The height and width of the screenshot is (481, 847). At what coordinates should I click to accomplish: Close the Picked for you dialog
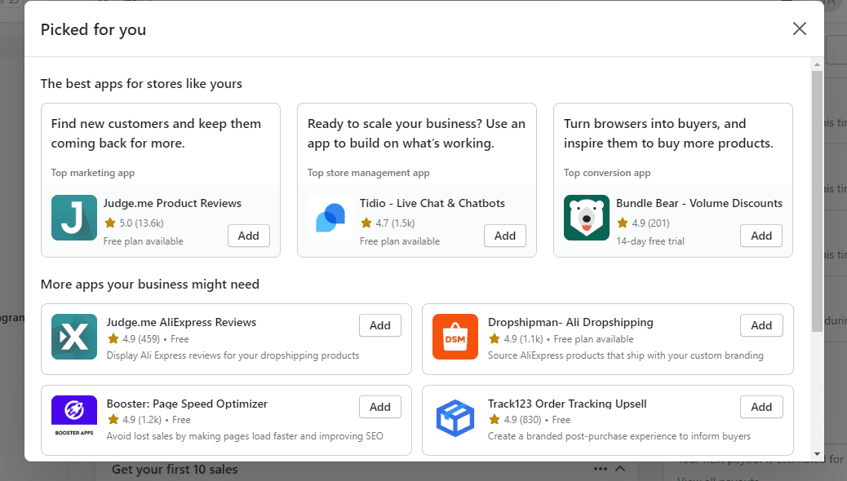point(800,29)
